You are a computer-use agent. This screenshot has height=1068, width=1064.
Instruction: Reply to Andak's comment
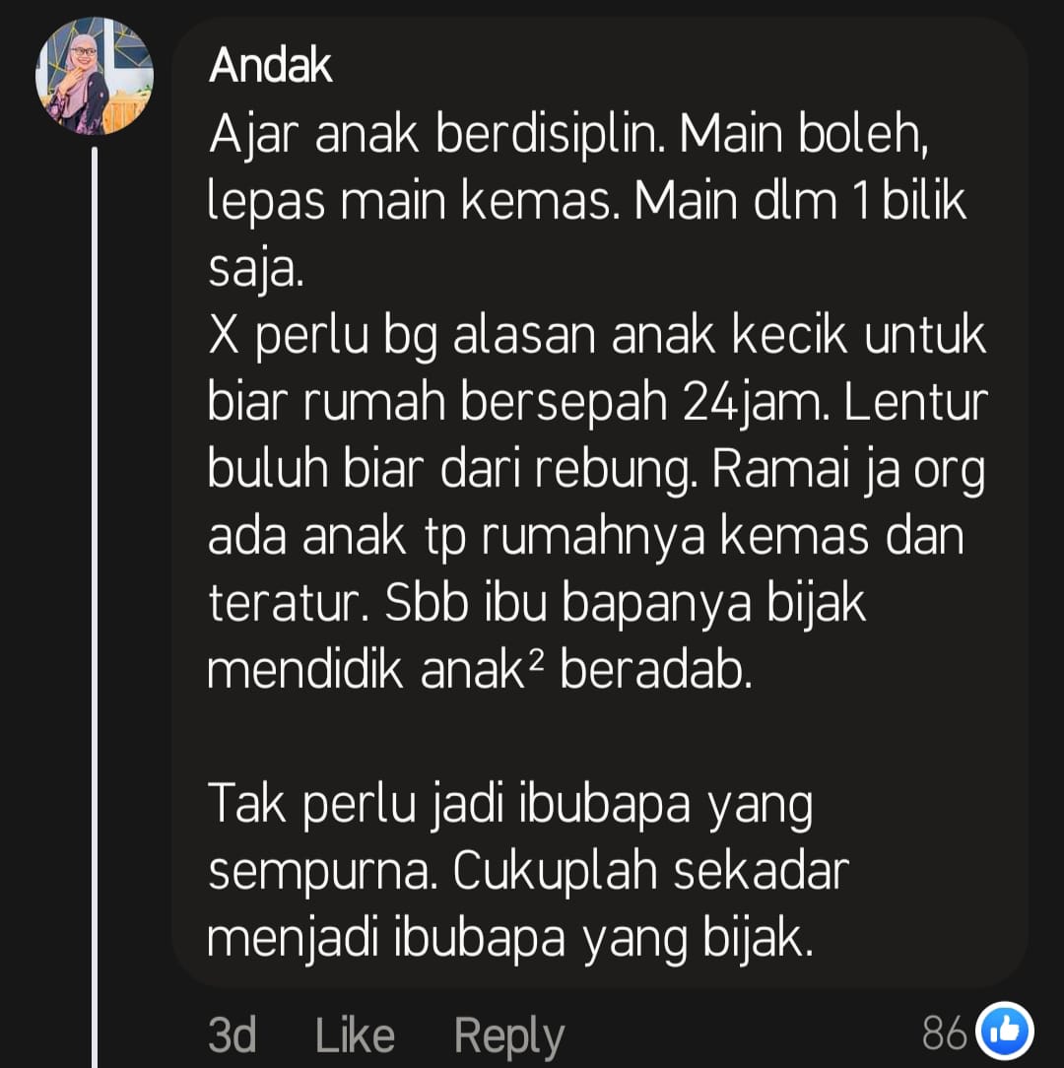click(508, 1036)
